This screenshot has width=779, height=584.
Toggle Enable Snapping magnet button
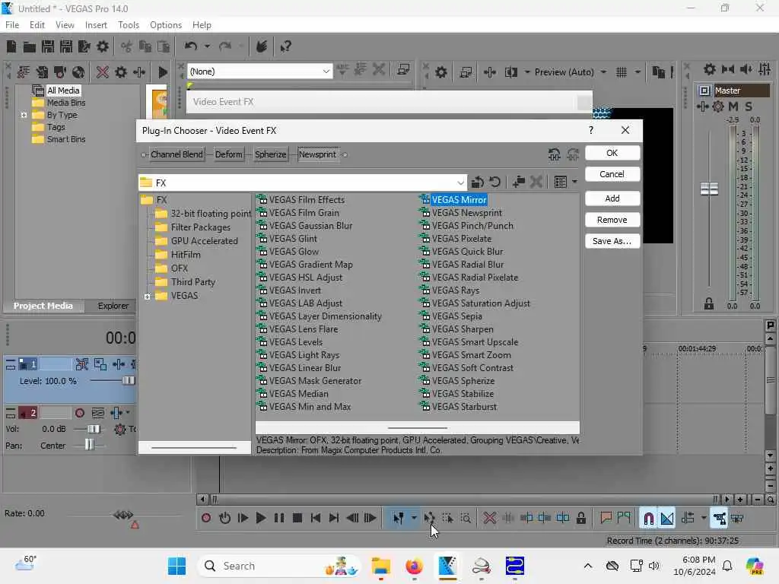pyautogui.click(x=648, y=519)
